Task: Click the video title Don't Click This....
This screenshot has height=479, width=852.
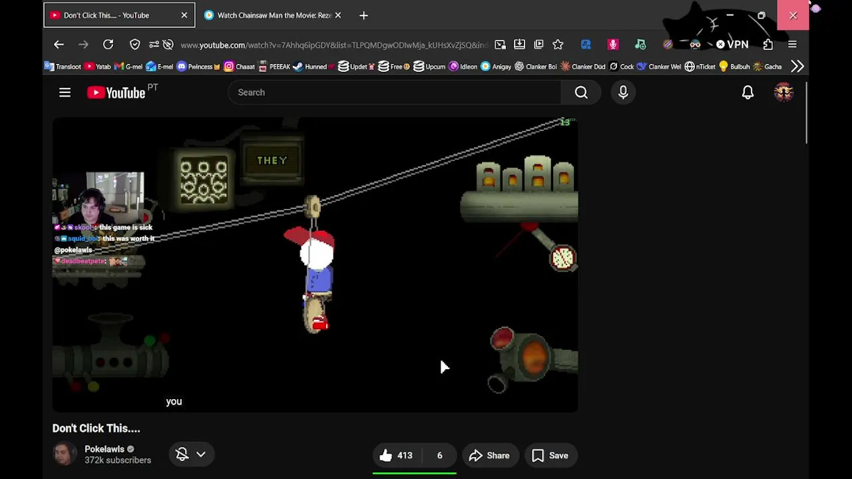Action: point(96,428)
